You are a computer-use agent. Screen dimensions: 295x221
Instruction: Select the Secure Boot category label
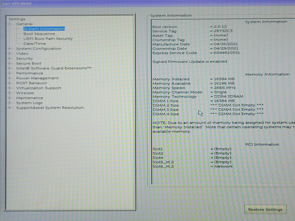pyautogui.click(x=28, y=63)
